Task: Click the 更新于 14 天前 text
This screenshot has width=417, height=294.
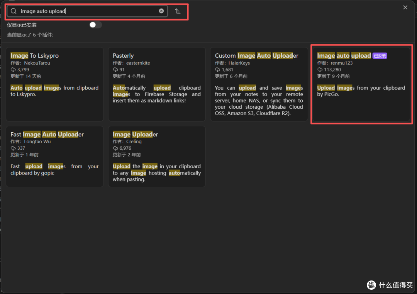Action: [26, 76]
